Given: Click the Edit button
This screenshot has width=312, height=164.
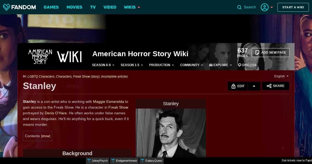Looking at the screenshot, I should click(x=238, y=86).
